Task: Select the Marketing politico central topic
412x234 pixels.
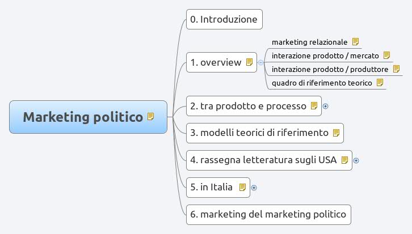Action: (89, 117)
